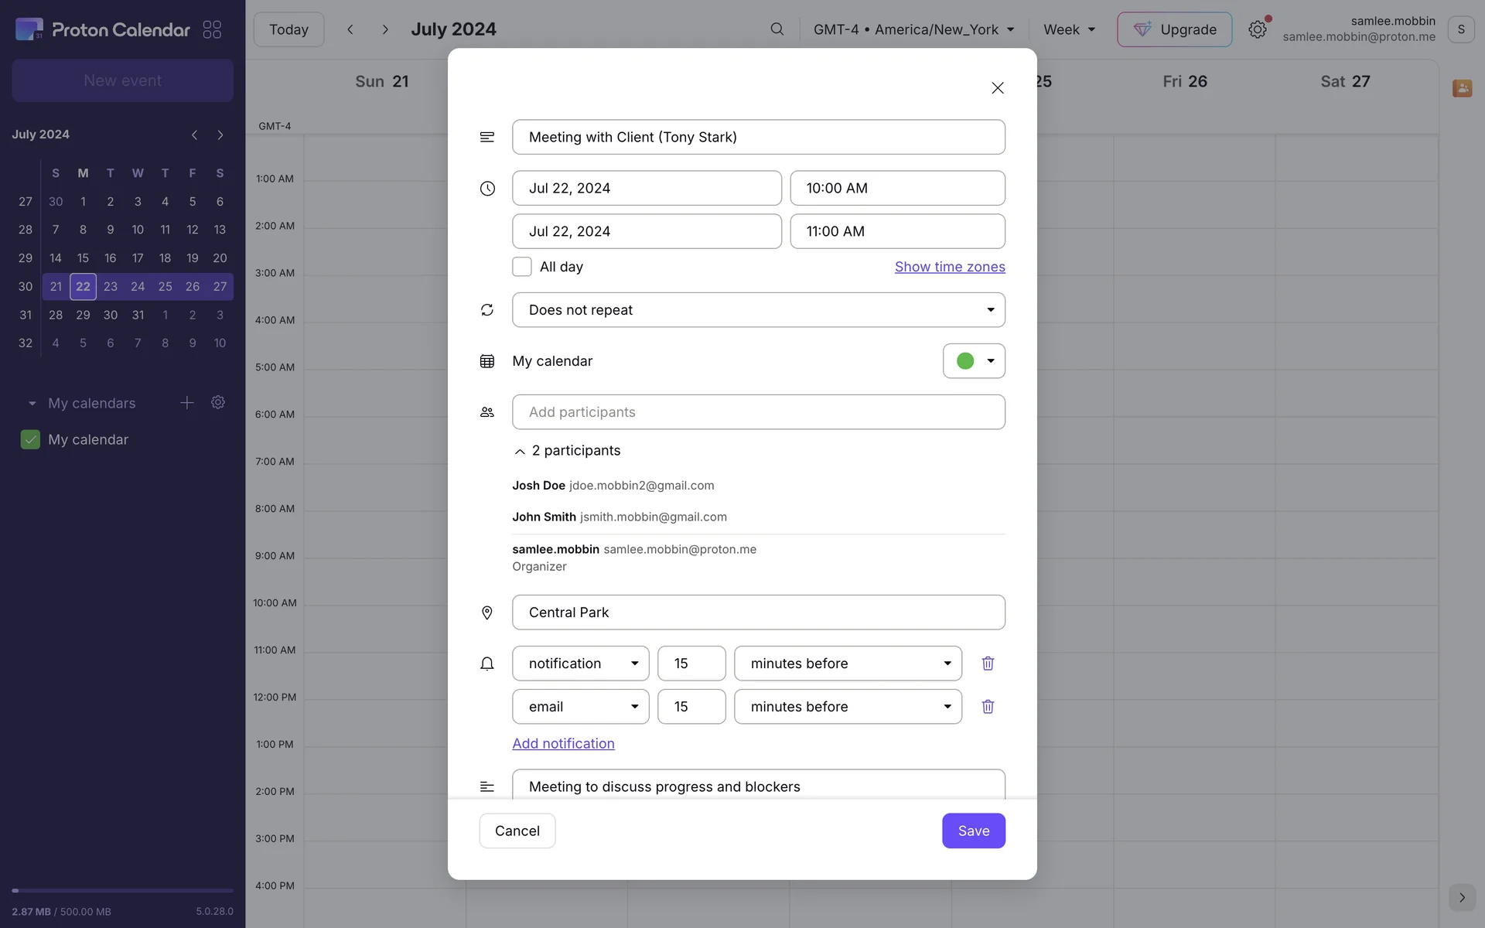Viewport: 1485px width, 928px height.
Task: Open the Proton apps grid switcher
Action: pyautogui.click(x=212, y=29)
